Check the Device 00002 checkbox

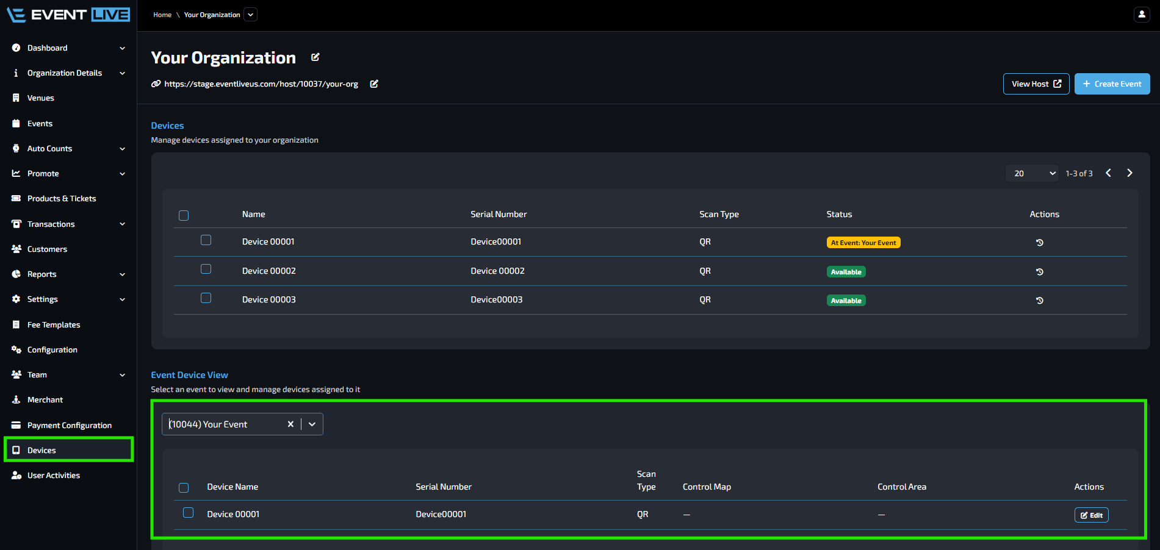point(206,269)
